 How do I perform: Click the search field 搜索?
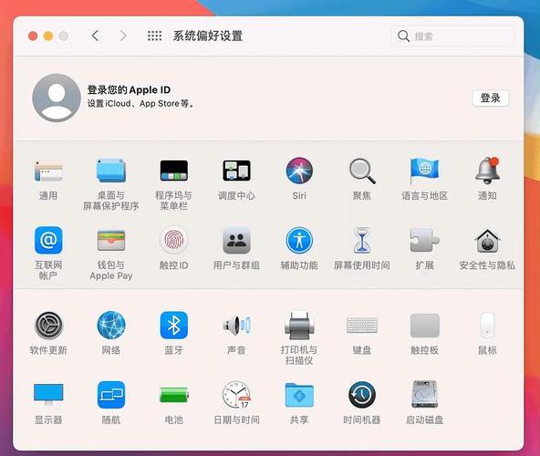pos(452,36)
